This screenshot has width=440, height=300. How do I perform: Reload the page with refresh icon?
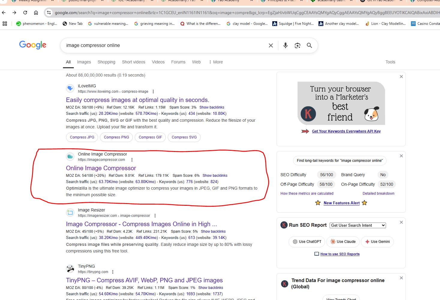pos(25,13)
